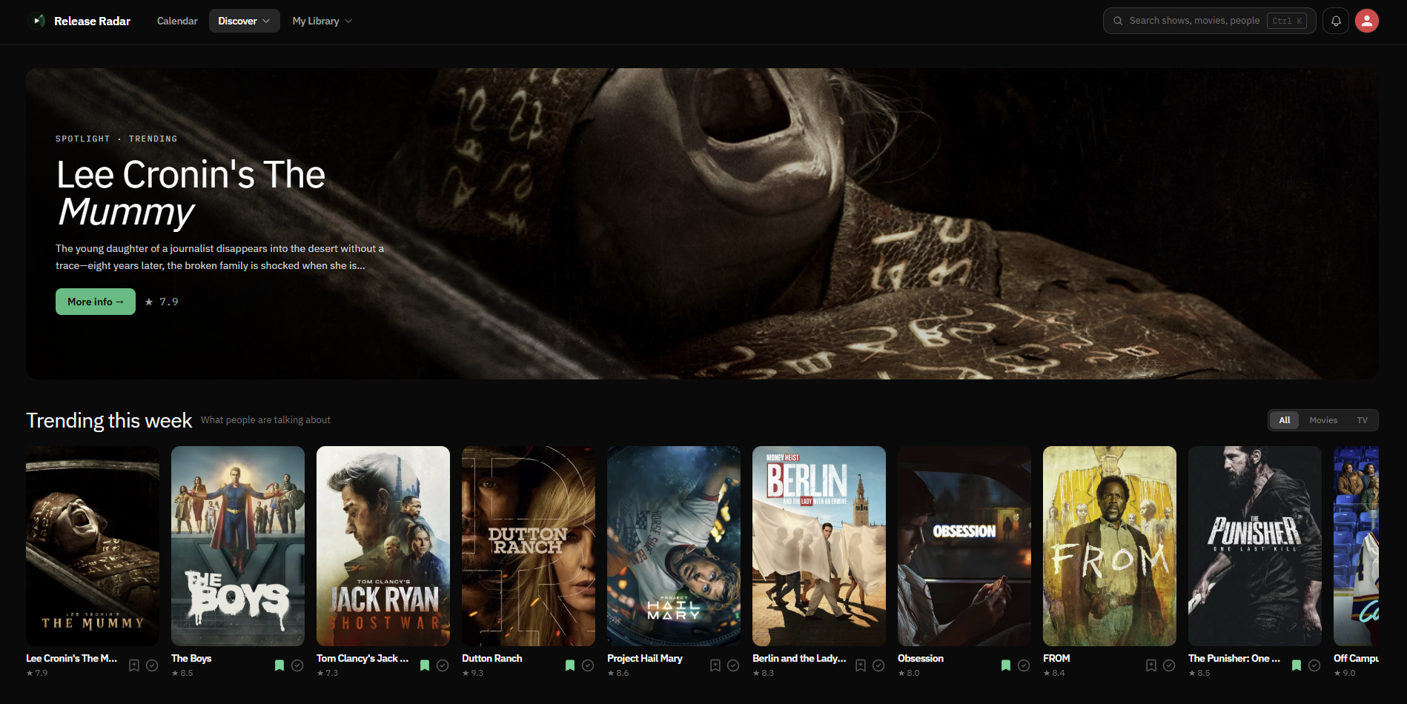Mark Project Hail Mary as watched
1407x704 pixels.
coord(733,665)
